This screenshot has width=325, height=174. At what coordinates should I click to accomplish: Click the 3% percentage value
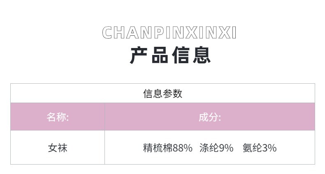[x=269, y=148]
